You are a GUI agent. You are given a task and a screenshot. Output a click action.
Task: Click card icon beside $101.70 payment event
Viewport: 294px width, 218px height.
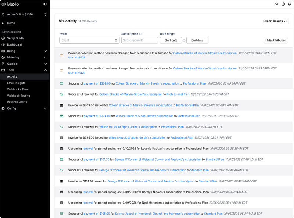(x=61, y=160)
